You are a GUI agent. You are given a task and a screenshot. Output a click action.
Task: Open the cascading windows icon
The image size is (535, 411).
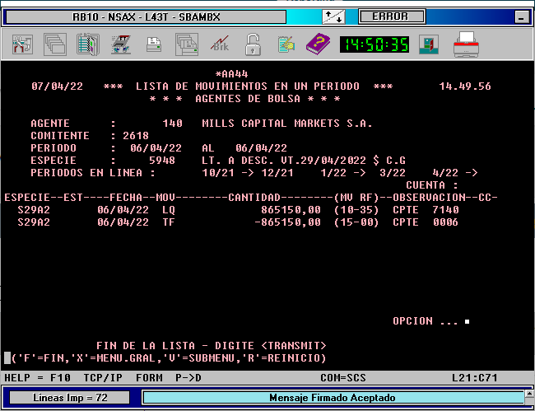click(55, 44)
